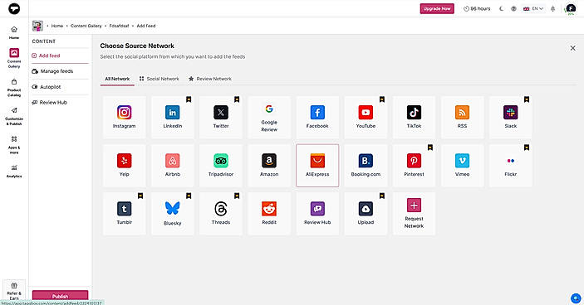Open the Request Network plus tile

pyautogui.click(x=414, y=214)
